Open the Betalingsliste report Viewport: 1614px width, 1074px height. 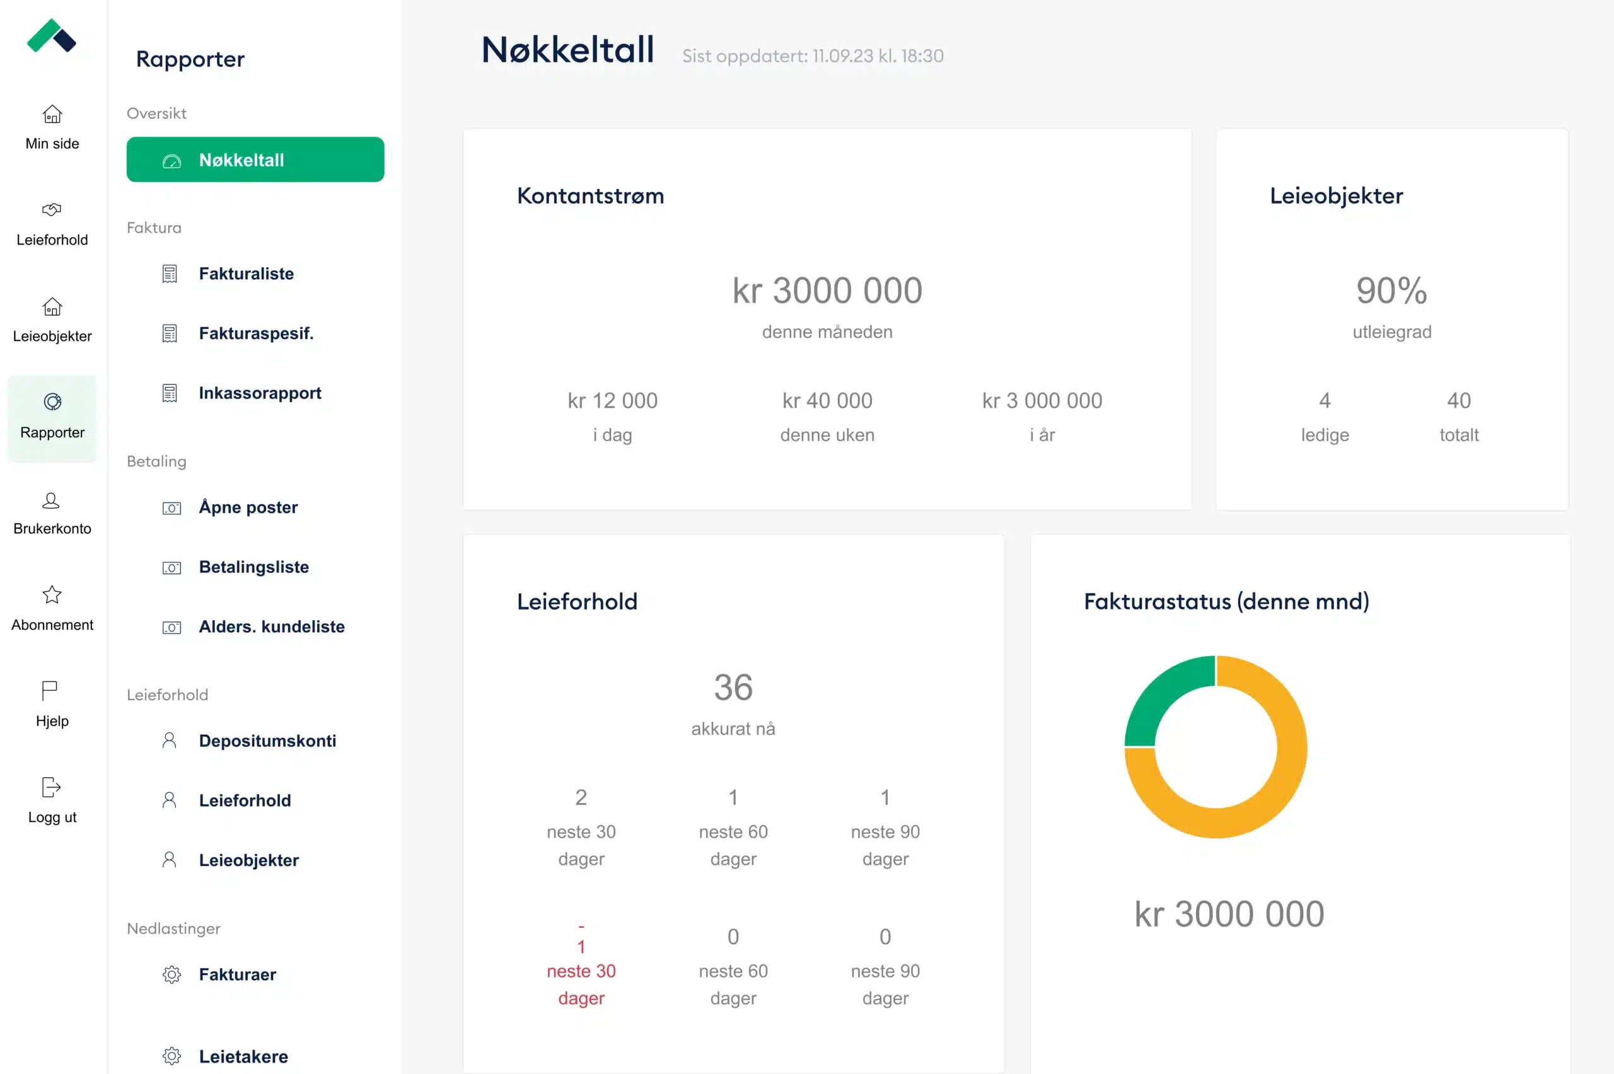point(253,567)
